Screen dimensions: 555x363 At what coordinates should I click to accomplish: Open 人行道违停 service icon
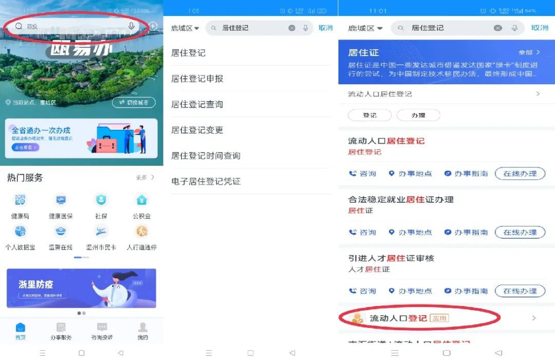coord(142,238)
